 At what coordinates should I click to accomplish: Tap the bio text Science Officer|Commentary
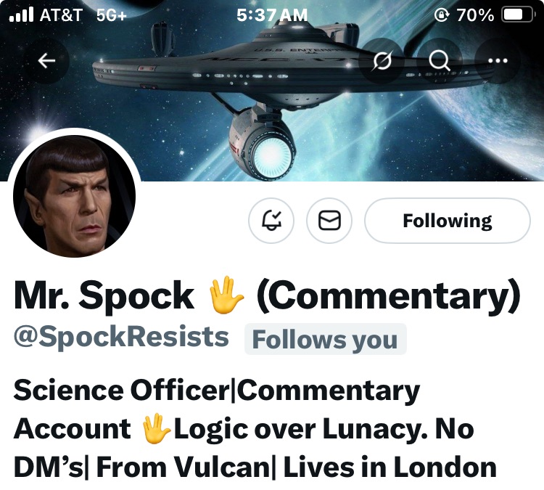coord(216,390)
